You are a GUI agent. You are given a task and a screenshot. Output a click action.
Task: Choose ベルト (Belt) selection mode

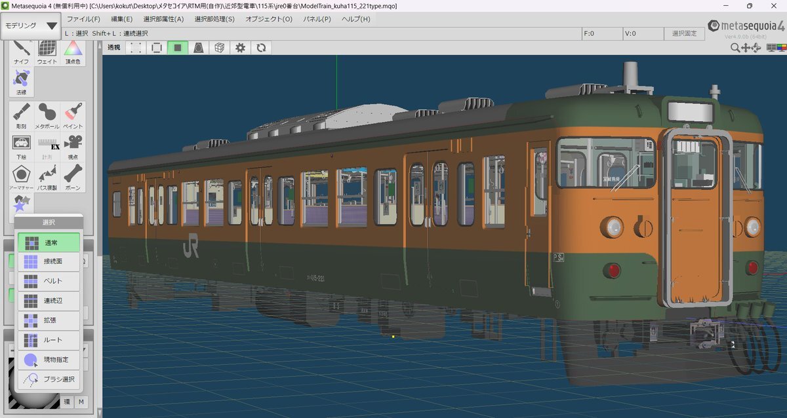tap(49, 282)
